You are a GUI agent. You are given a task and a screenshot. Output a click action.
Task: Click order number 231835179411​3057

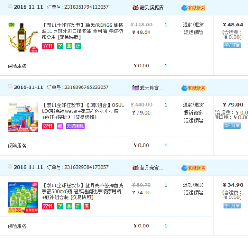(86, 7)
